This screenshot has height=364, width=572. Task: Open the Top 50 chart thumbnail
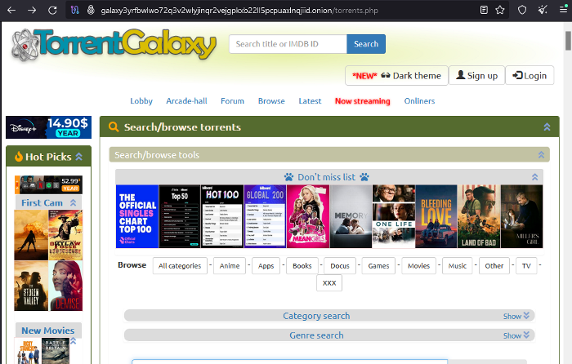click(180, 216)
